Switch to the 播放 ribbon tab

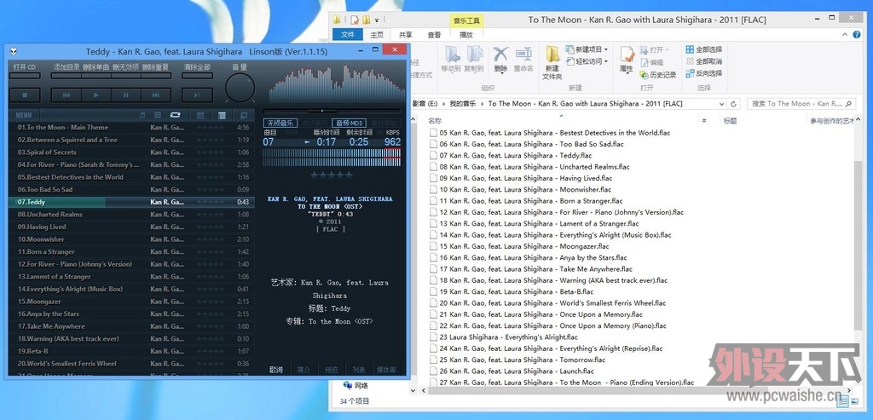(x=466, y=34)
